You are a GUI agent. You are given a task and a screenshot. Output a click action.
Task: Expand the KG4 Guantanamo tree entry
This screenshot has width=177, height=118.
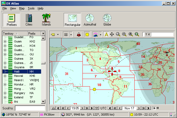click(x=5, y=46)
